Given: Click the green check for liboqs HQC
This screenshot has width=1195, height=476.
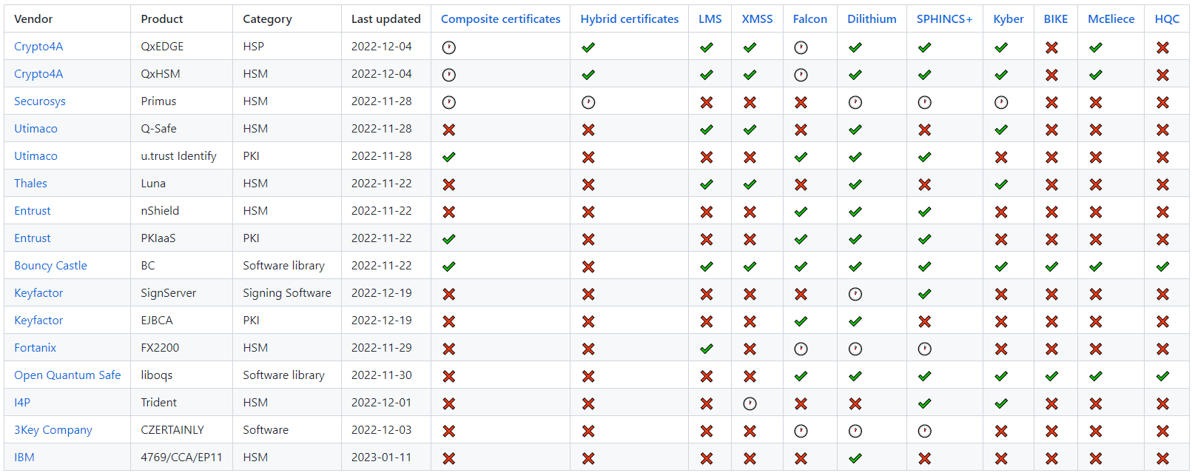Looking at the screenshot, I should pyautogui.click(x=1162, y=376).
